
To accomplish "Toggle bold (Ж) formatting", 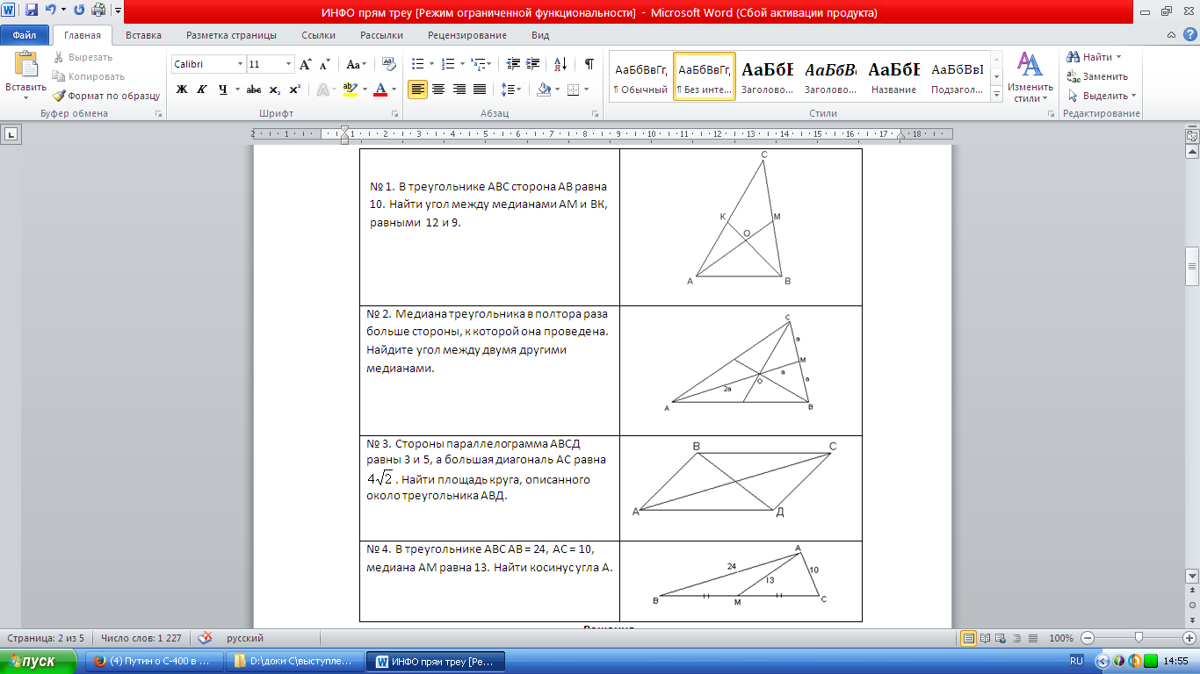I will [182, 90].
